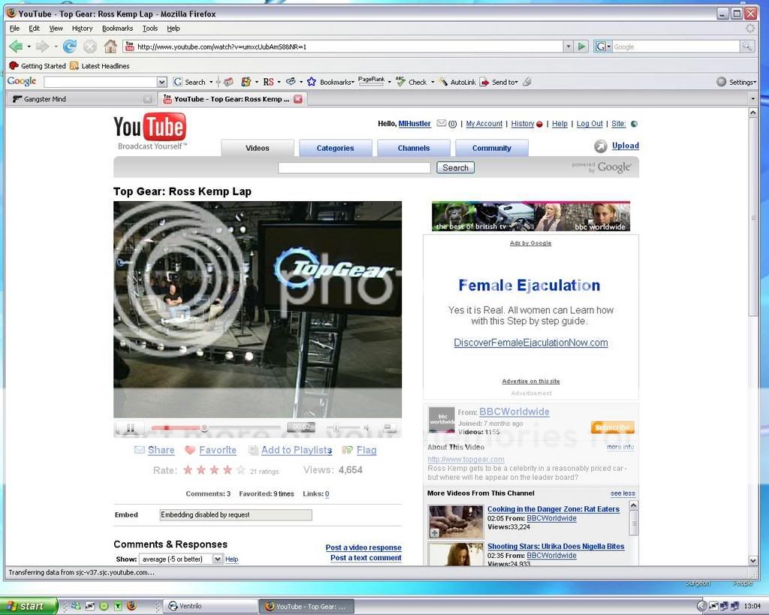
Task: Click the Forward navigation arrow
Action: tap(43, 47)
